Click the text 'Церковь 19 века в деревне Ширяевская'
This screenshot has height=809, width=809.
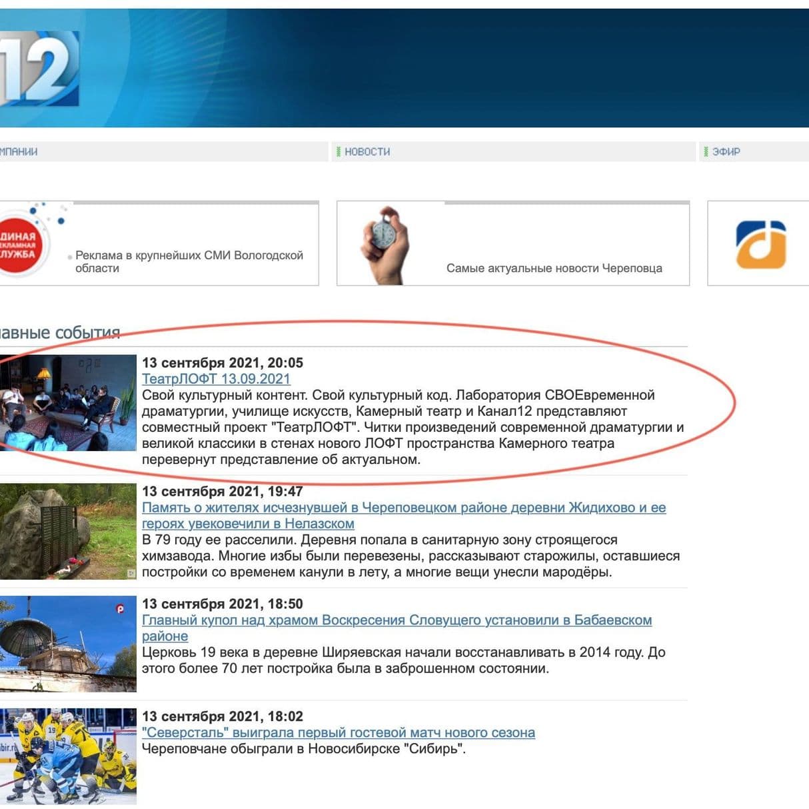[404, 660]
